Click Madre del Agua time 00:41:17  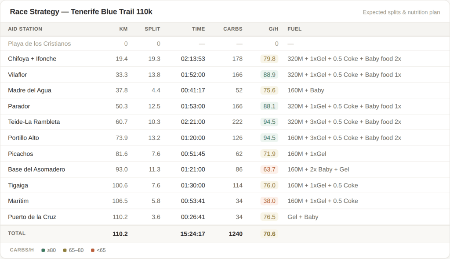193,90
